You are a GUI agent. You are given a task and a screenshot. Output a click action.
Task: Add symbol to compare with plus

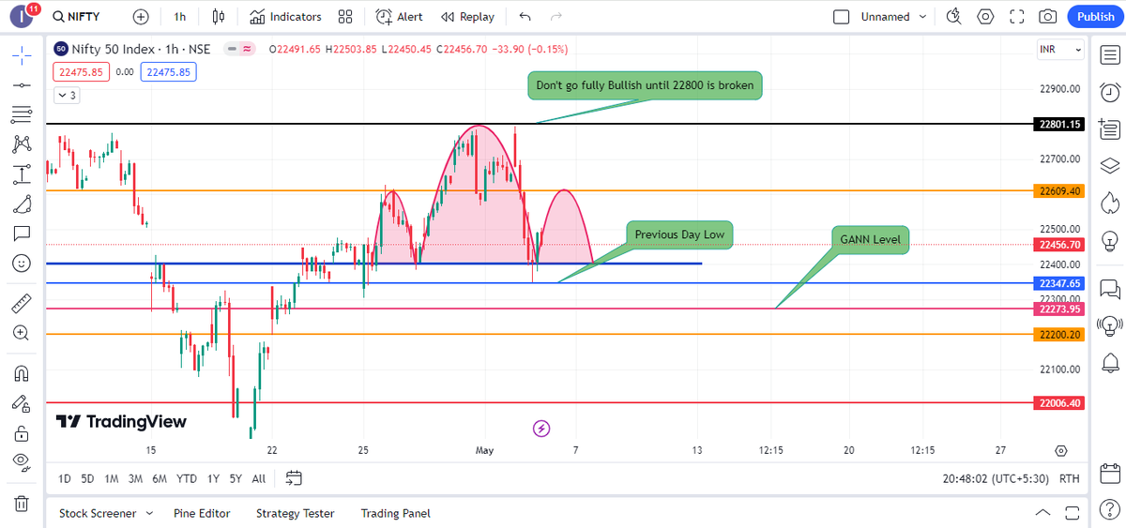141,16
